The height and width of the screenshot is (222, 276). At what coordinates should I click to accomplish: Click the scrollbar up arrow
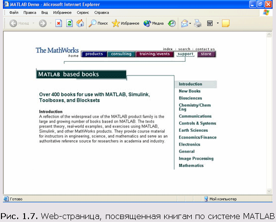click(x=269, y=34)
